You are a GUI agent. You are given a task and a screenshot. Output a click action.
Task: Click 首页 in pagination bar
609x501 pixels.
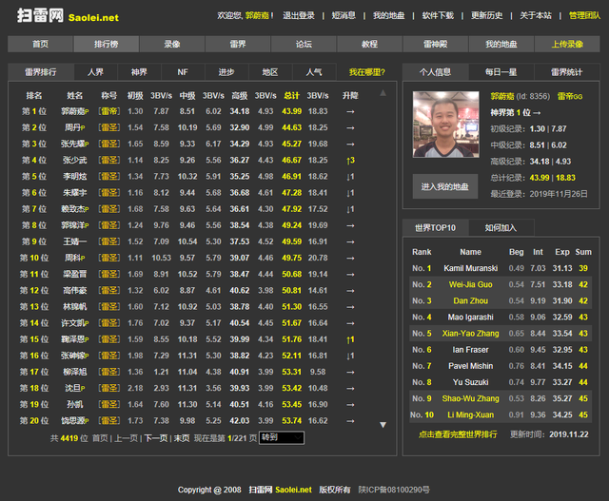(100, 438)
